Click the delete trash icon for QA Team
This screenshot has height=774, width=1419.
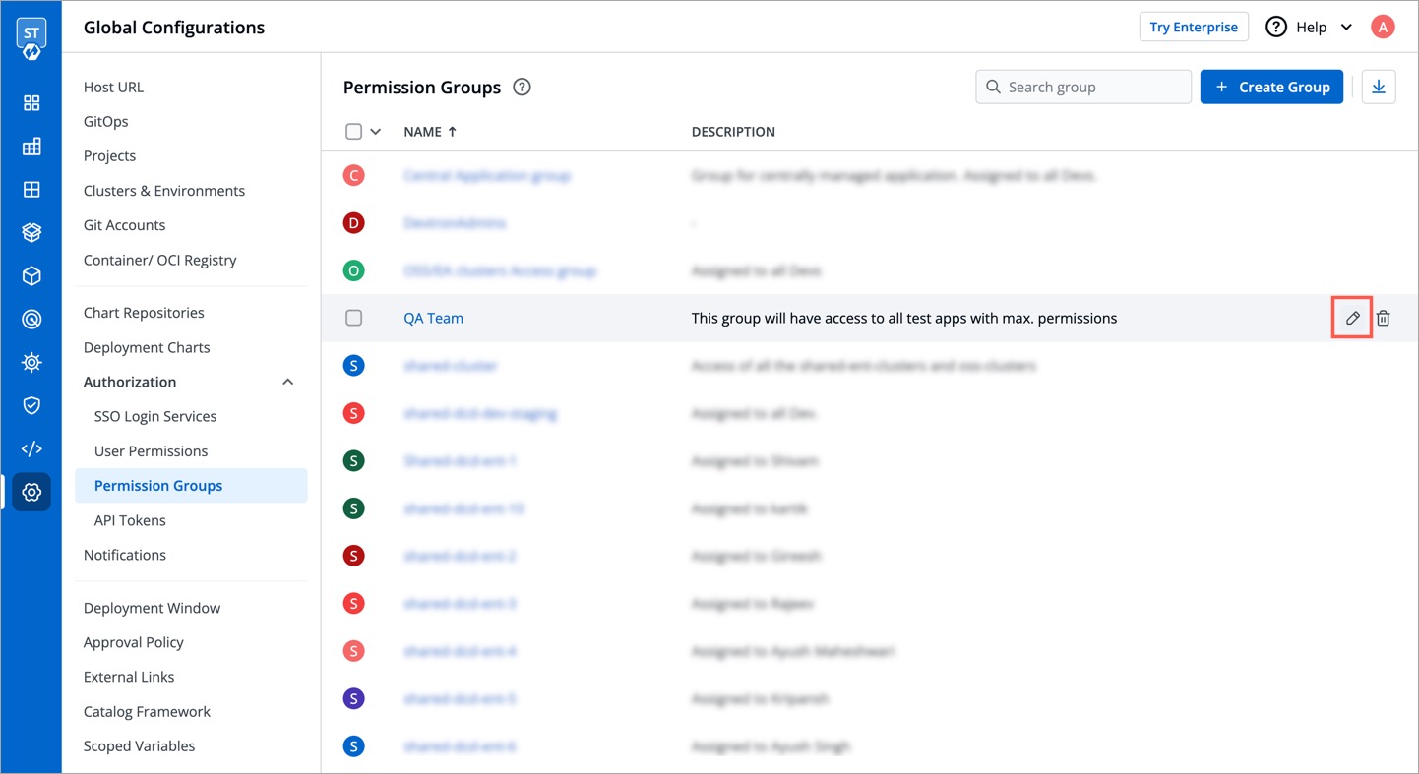pos(1383,318)
